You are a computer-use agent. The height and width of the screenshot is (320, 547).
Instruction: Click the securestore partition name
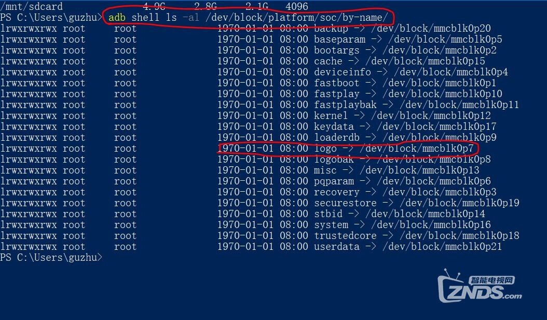pos(345,203)
